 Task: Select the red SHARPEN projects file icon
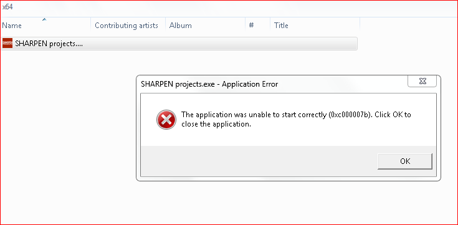(x=7, y=44)
